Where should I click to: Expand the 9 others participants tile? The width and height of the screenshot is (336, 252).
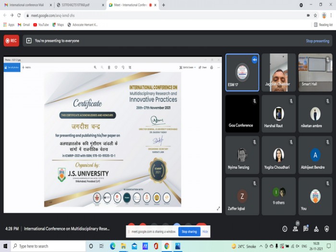click(x=278, y=196)
